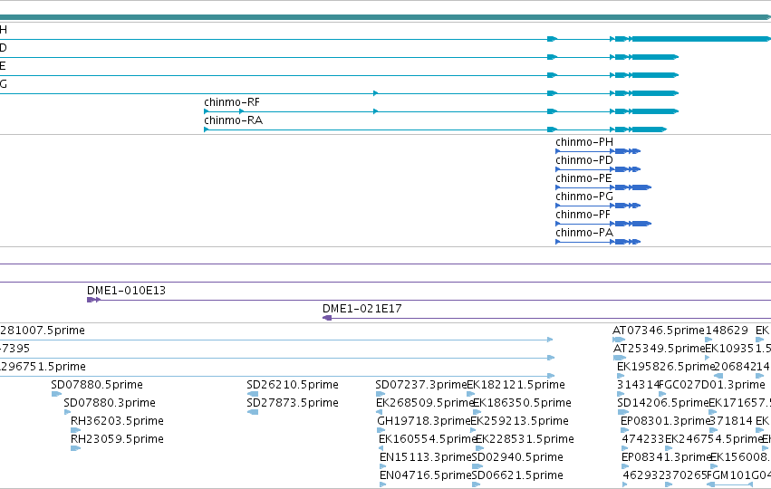This screenshot has height=489, width=771.
Task: Click the arrow glyph under RH23059.5prime
Action: (x=76, y=448)
